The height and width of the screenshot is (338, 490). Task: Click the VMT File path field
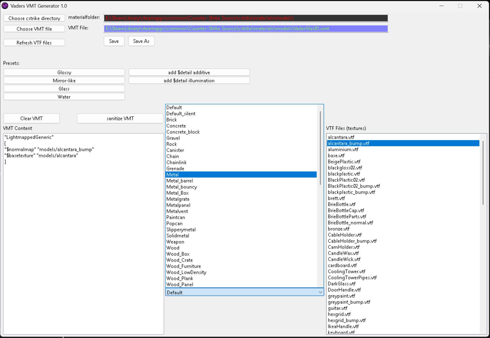(246, 28)
